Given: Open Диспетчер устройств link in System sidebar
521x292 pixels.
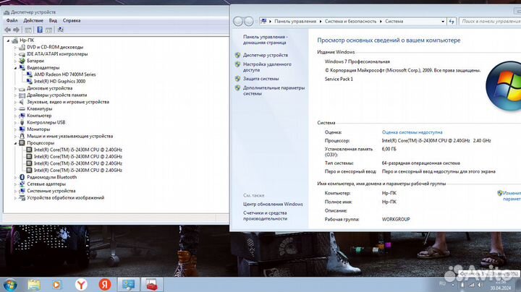Looking at the screenshot, I should 266,55.
